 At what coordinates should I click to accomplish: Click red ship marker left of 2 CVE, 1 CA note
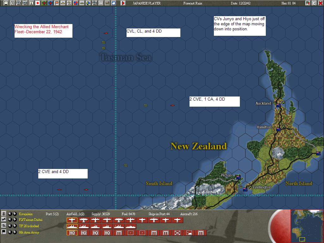tap(172, 105)
